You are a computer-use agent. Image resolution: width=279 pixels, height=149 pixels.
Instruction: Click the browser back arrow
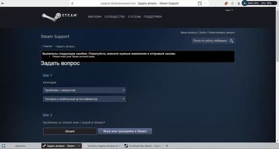tap(3, 3)
